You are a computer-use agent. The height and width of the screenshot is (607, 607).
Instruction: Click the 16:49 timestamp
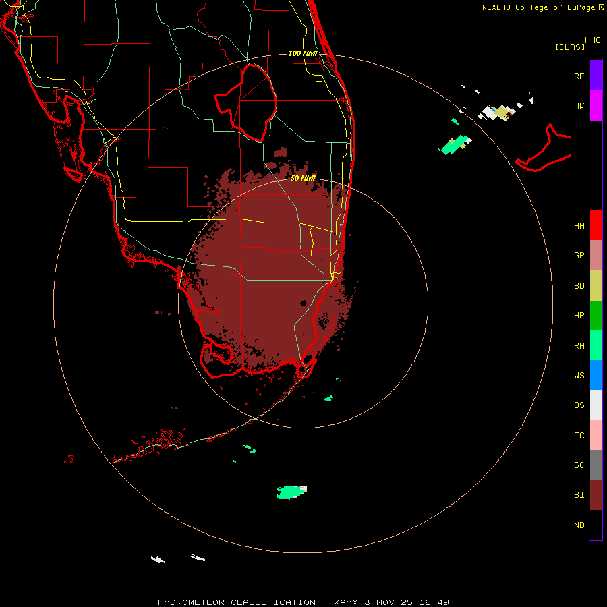click(434, 602)
